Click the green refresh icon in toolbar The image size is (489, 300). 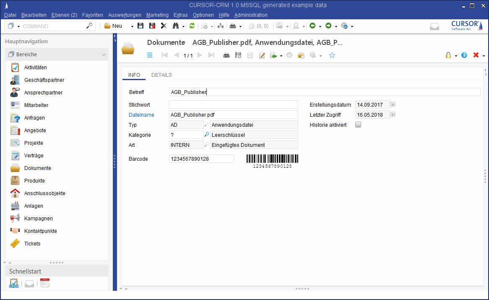coord(192,26)
